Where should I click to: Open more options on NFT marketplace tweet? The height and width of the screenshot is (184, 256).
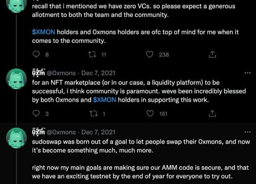pyautogui.click(x=247, y=73)
